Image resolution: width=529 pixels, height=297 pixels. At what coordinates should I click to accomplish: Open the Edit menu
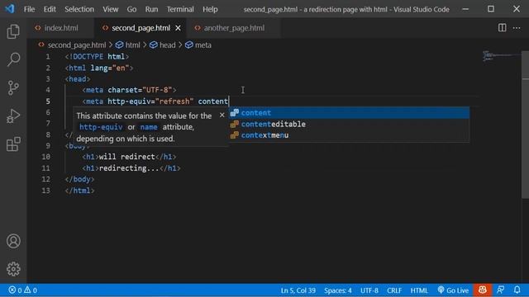(50, 9)
